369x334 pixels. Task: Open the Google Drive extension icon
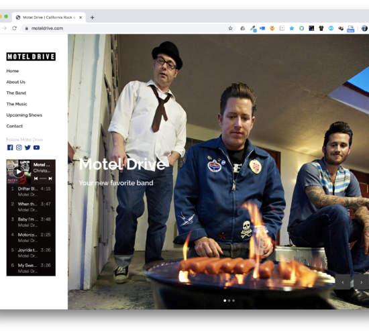[x=243, y=28]
